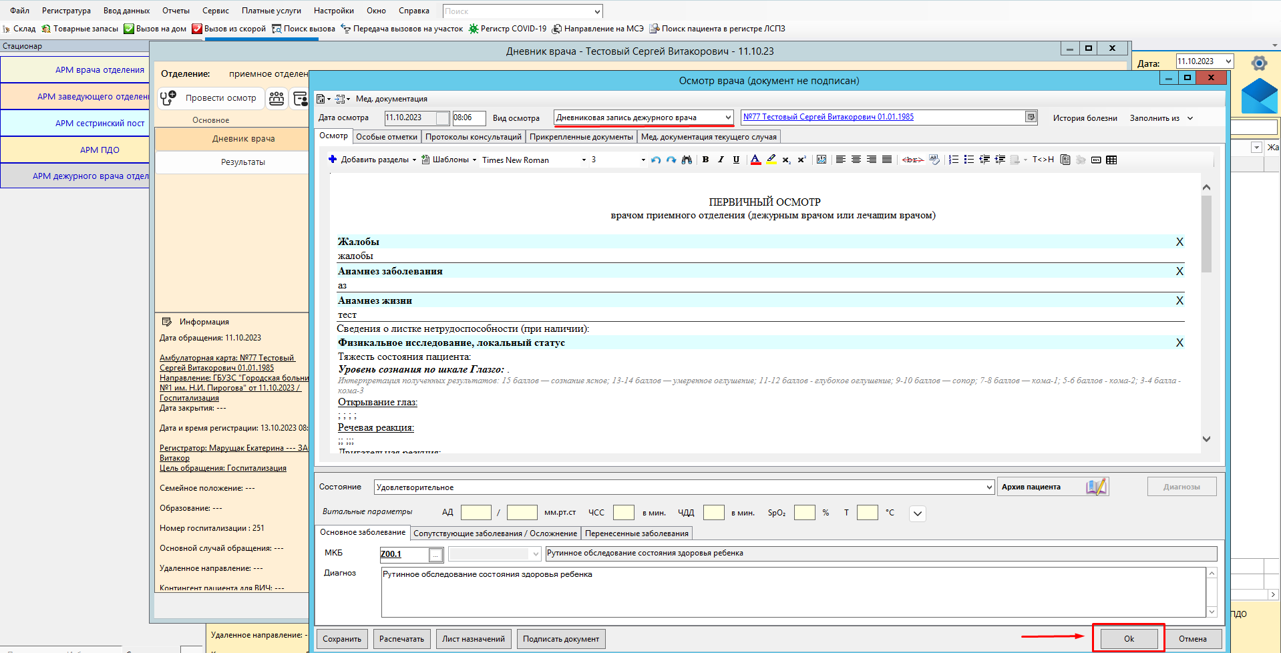The image size is (1281, 653).
Task: Toggle bold formatting in editor toolbar
Action: point(705,160)
